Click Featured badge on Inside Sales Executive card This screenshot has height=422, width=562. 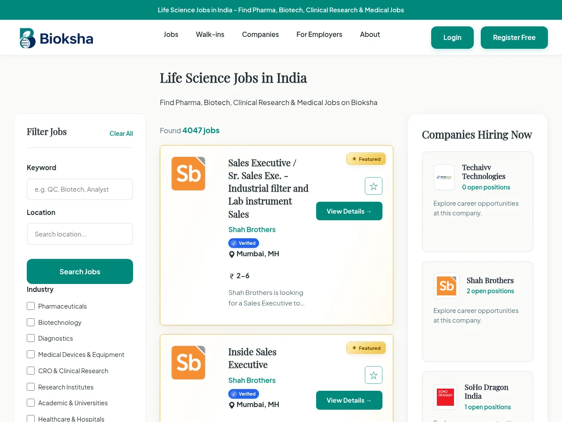[x=366, y=348]
